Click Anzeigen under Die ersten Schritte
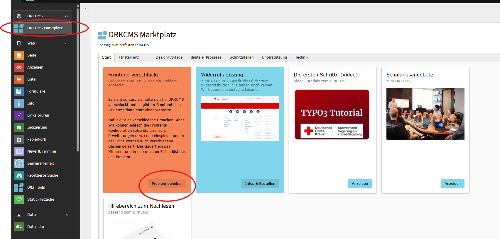500x239 pixels. click(x=360, y=184)
